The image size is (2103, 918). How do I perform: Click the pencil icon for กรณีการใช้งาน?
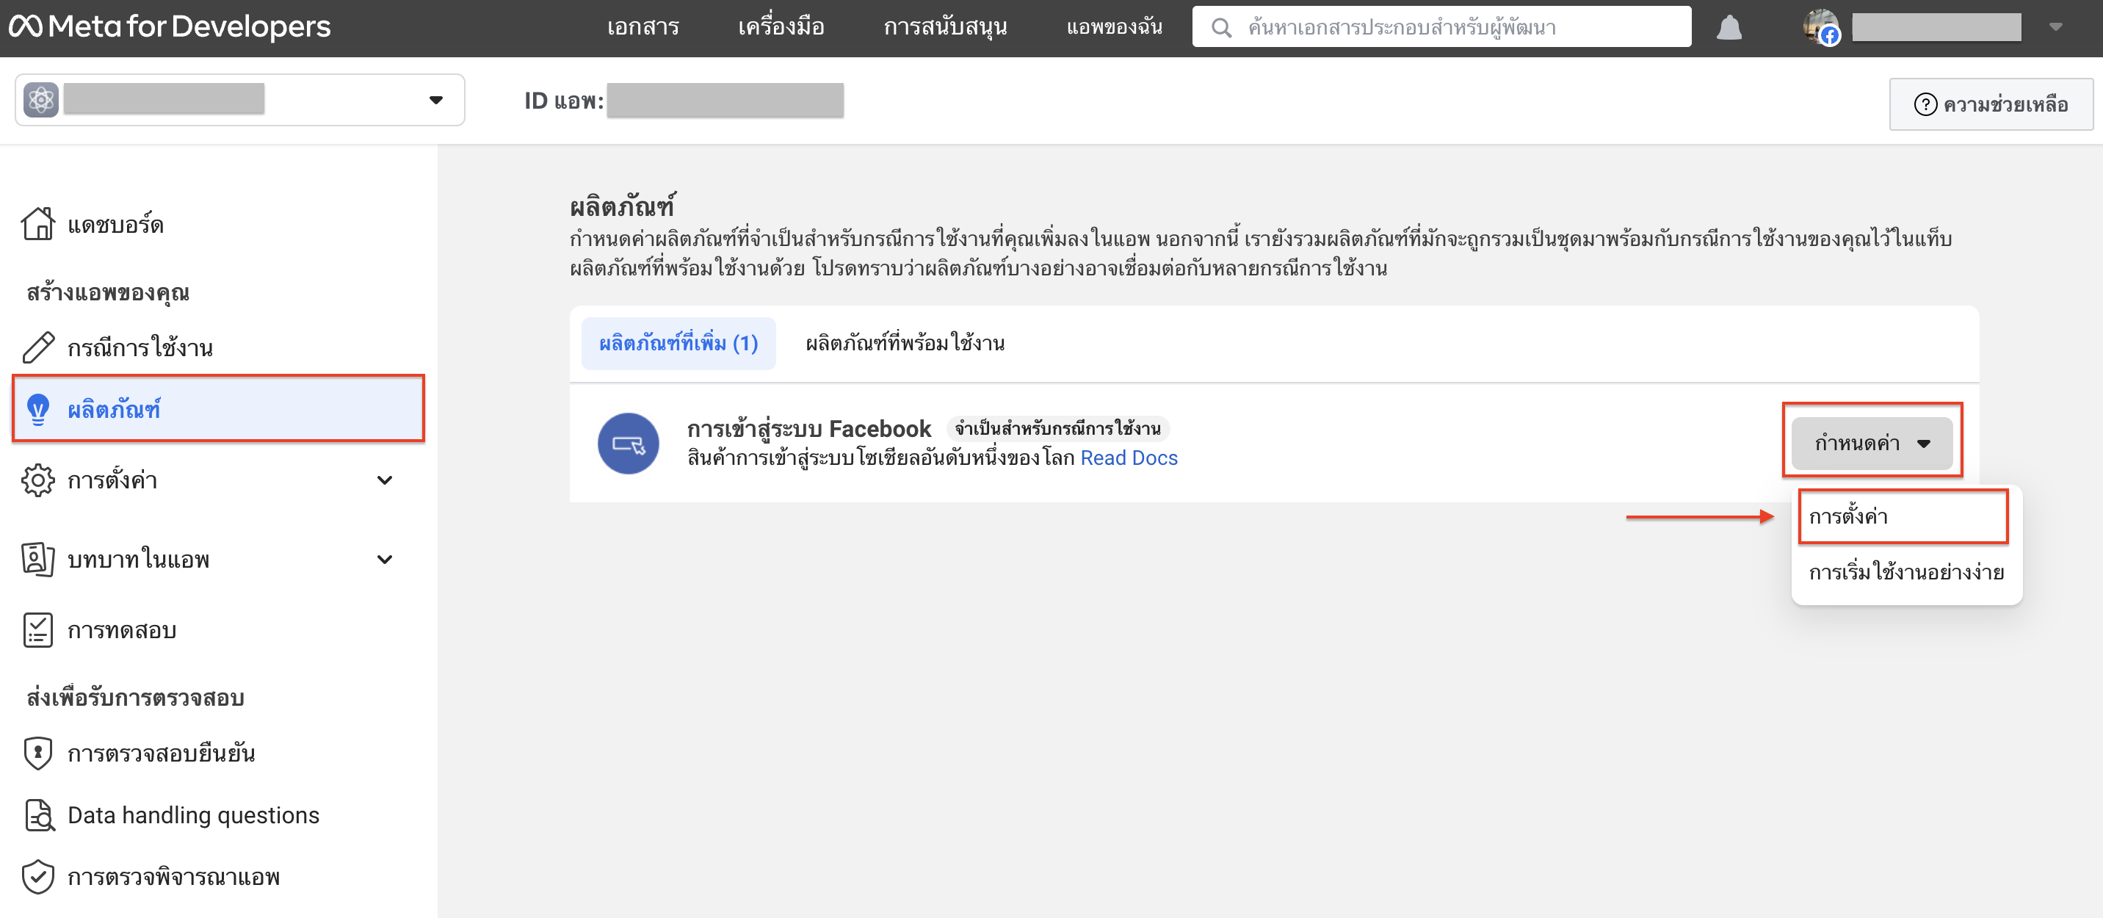[x=38, y=347]
